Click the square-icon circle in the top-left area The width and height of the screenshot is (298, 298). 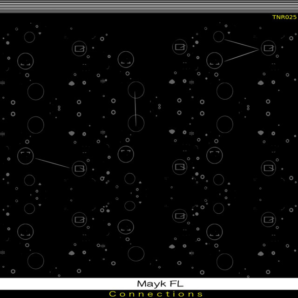click(x=80, y=48)
